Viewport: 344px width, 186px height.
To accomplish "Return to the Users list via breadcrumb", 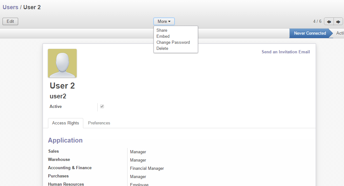I will click(10, 7).
